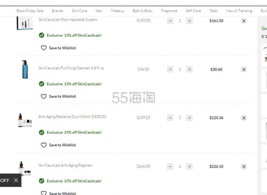
Task: Remove Anti-Aging Radiance Duo from cart
Action: (244, 118)
